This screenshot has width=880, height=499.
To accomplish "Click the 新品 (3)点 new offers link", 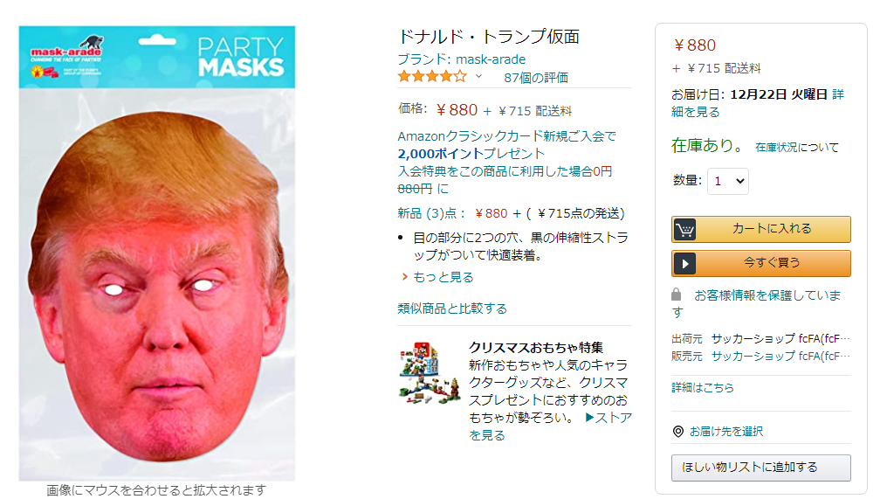I will pyautogui.click(x=431, y=213).
